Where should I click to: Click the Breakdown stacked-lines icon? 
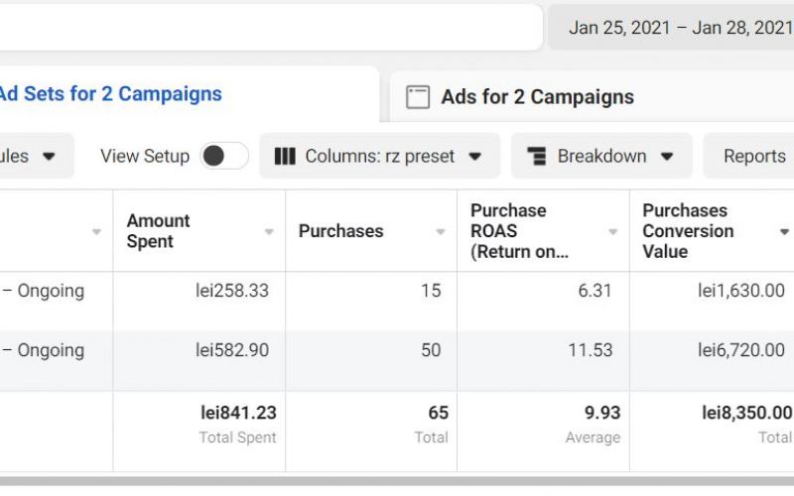point(537,157)
